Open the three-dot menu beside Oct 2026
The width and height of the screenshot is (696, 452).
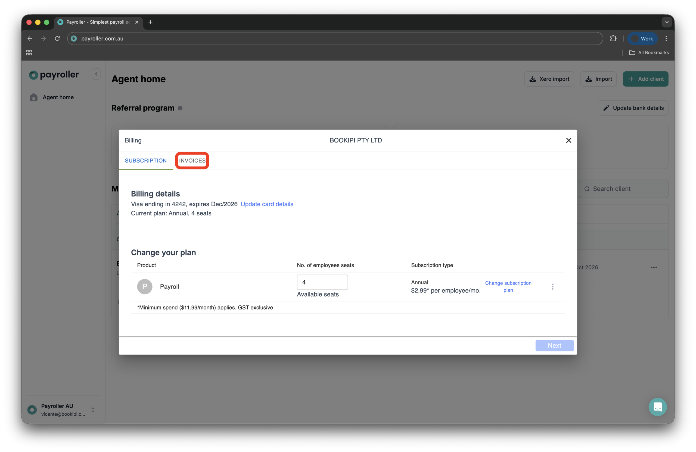coord(654,267)
